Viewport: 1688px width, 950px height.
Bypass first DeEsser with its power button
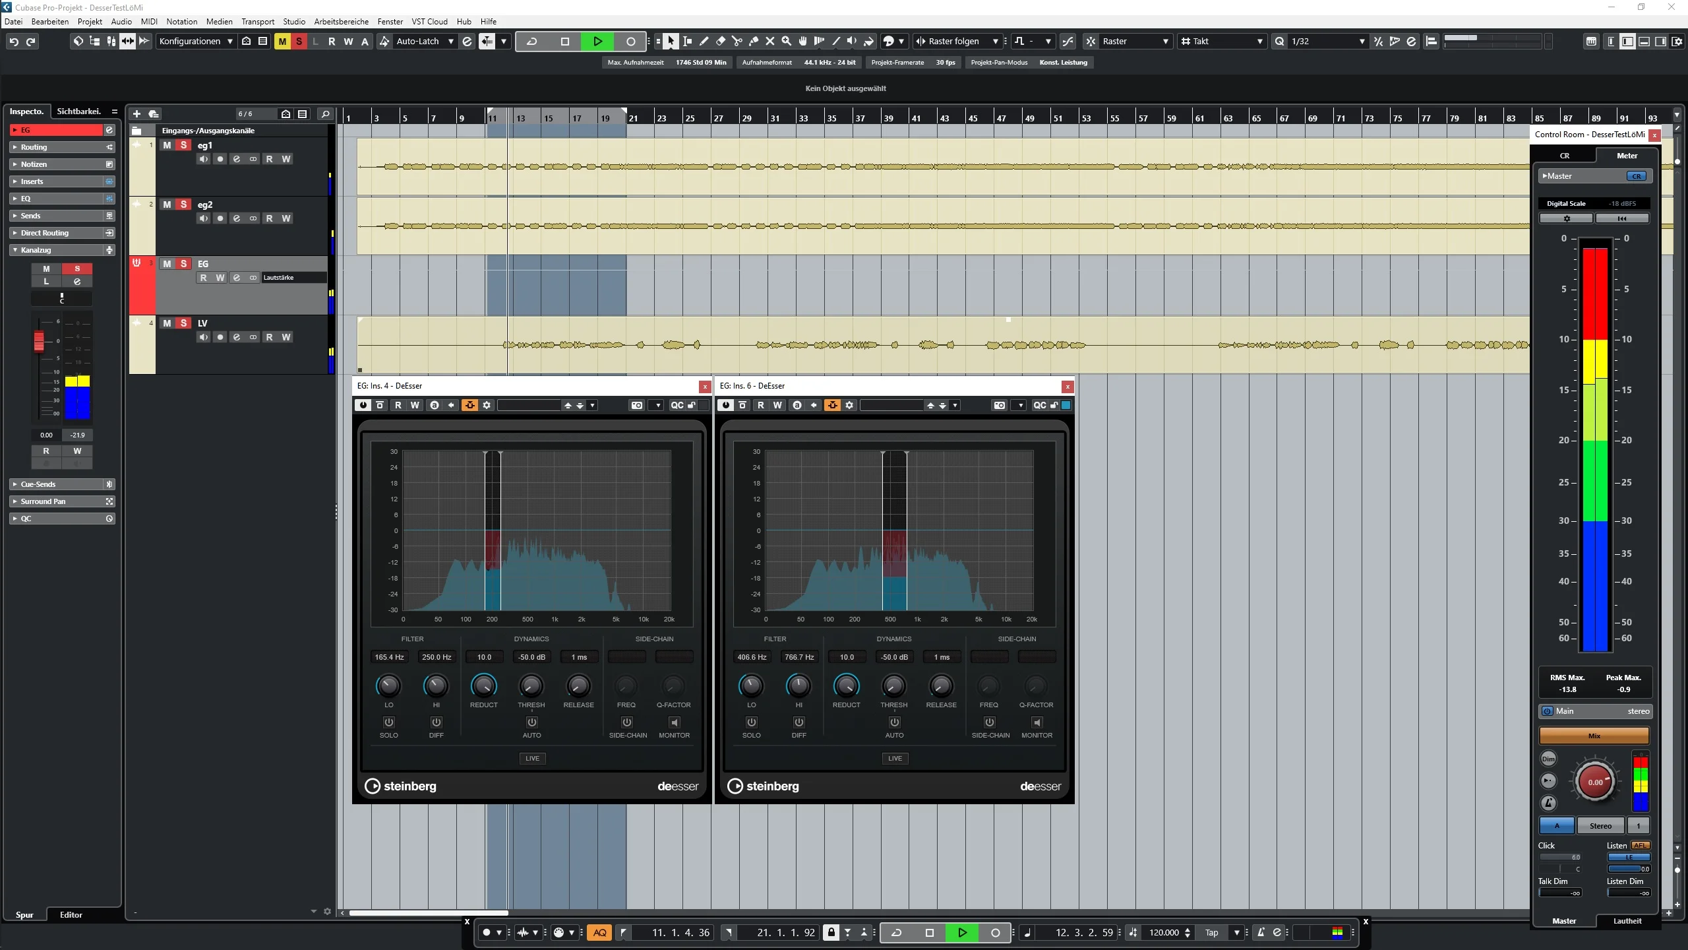click(363, 405)
